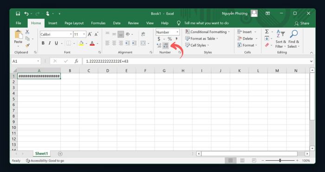Click Tell me what you want to do

pyautogui.click(x=207, y=23)
